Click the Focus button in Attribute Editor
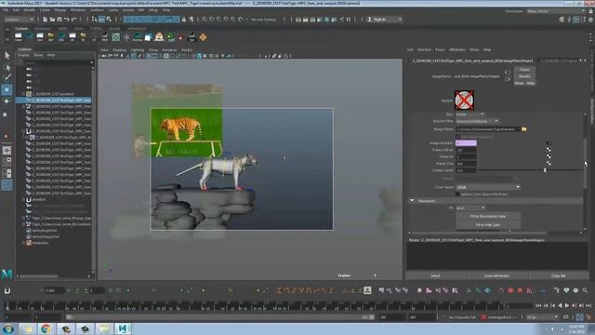The width and height of the screenshot is (595, 335). pos(524,70)
